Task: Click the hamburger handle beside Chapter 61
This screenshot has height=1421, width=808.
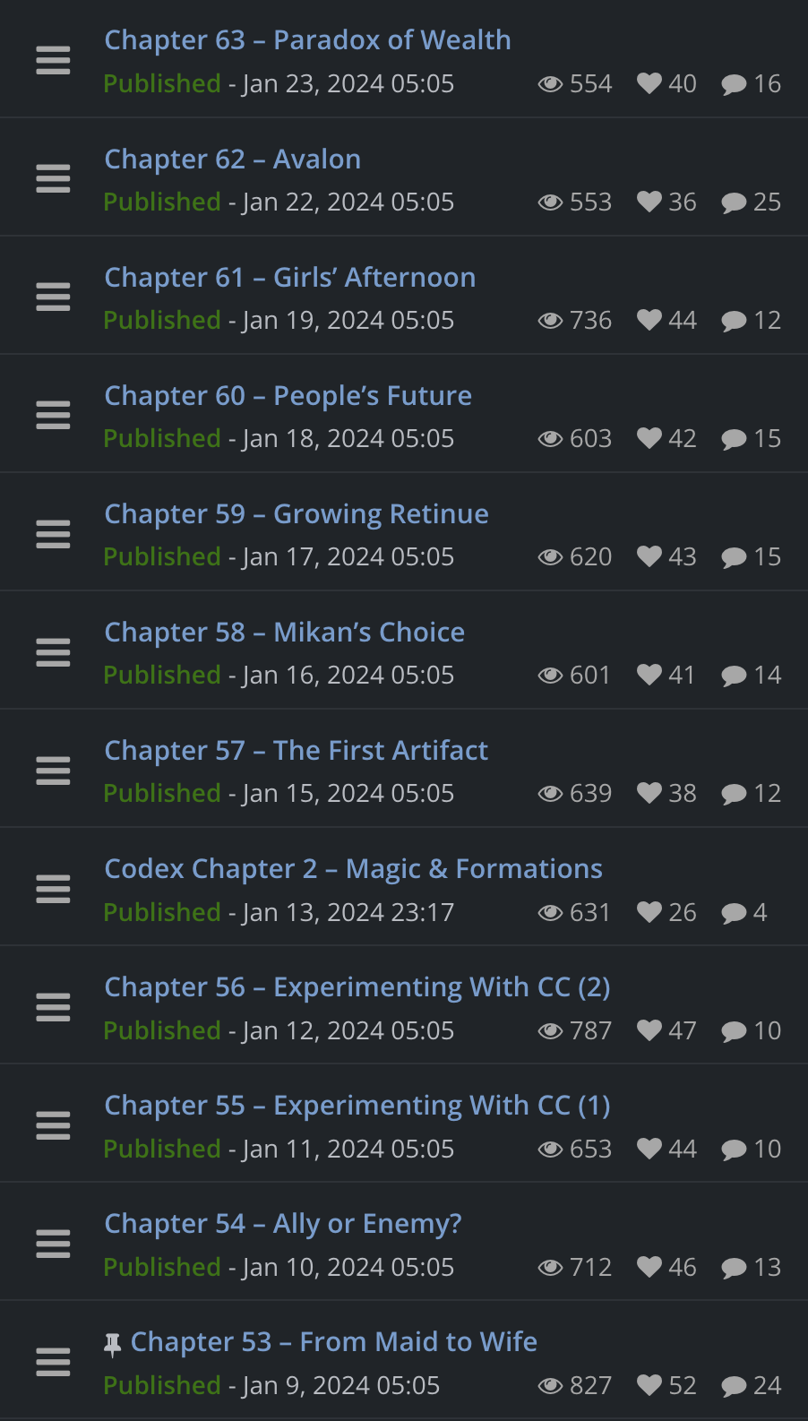Action: pyautogui.click(x=53, y=297)
